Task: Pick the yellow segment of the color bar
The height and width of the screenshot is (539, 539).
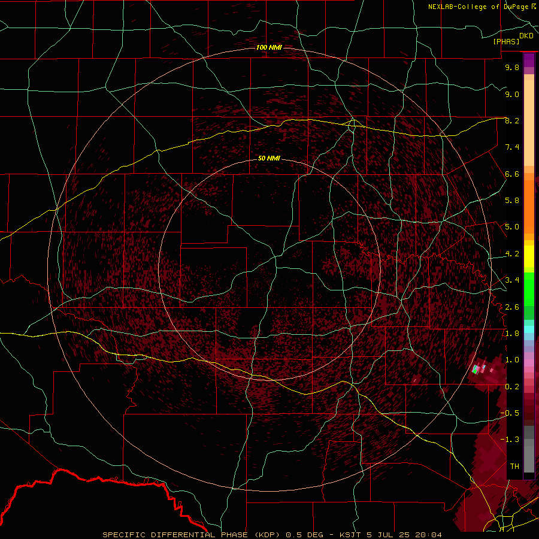Action: coord(529,256)
